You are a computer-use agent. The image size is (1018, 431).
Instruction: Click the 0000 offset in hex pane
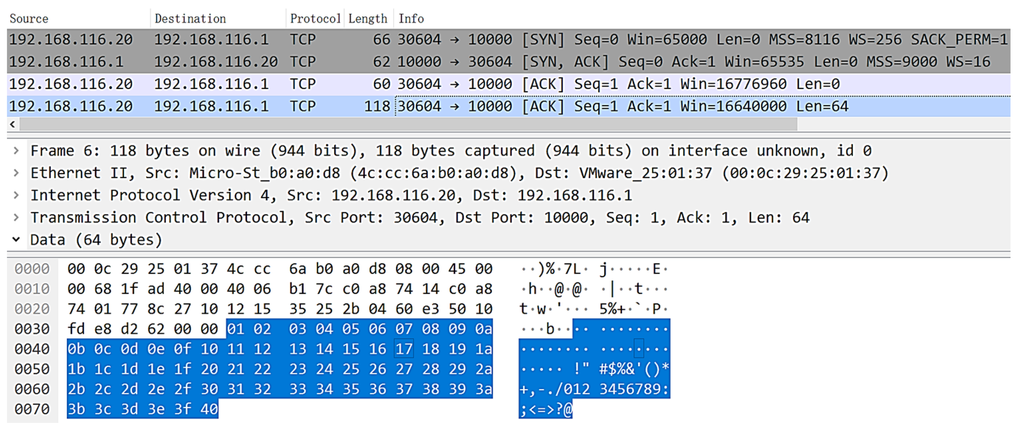click(x=32, y=269)
